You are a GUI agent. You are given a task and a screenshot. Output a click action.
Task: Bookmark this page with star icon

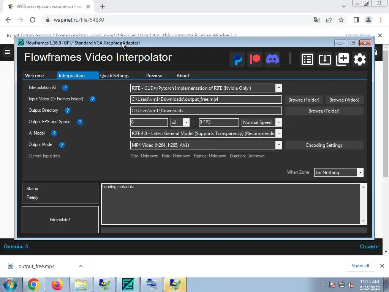(x=341, y=20)
